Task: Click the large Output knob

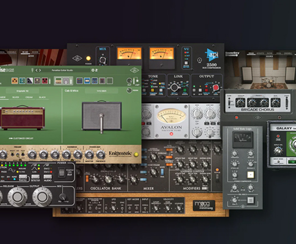Action: pyautogui.click(x=42, y=196)
